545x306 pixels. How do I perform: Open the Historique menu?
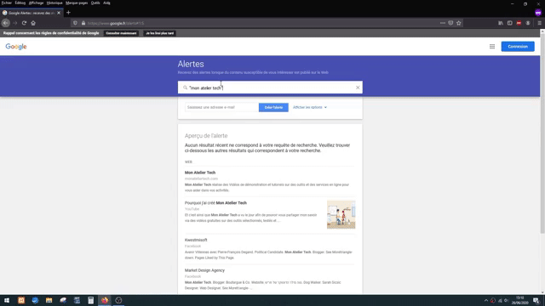coord(54,3)
